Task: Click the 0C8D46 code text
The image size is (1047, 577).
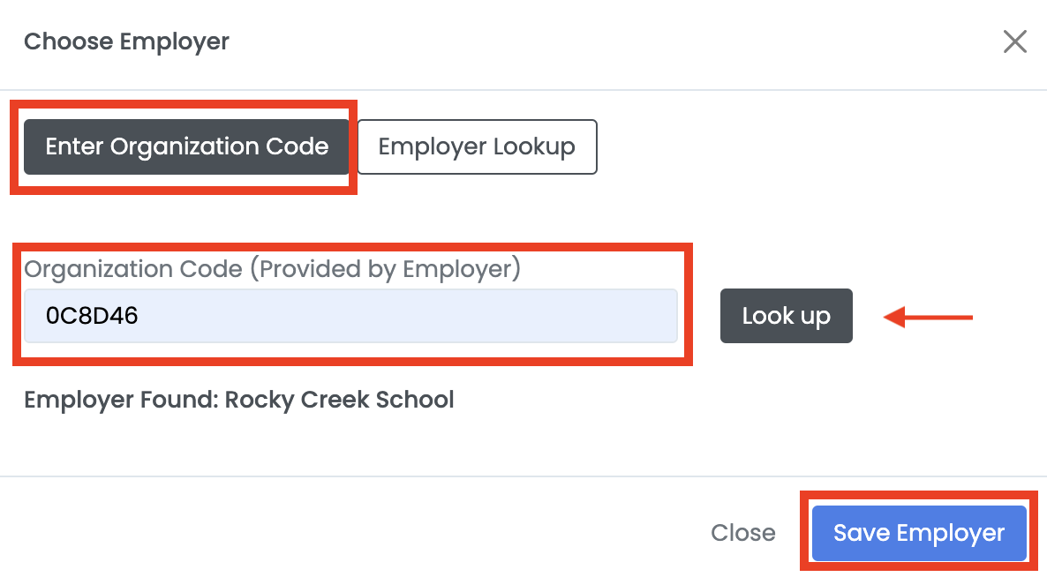Action: click(92, 316)
